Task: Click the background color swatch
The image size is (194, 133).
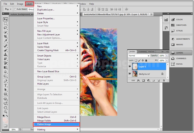Action: pos(7,122)
